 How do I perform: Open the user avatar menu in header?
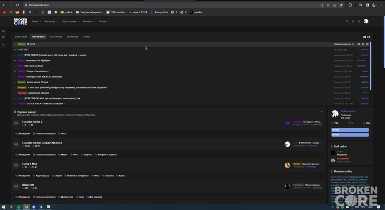(366, 21)
